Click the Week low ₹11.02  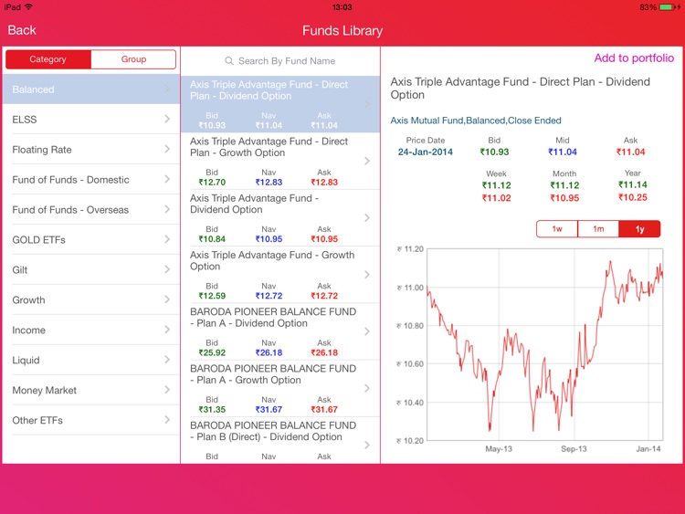[496, 198]
